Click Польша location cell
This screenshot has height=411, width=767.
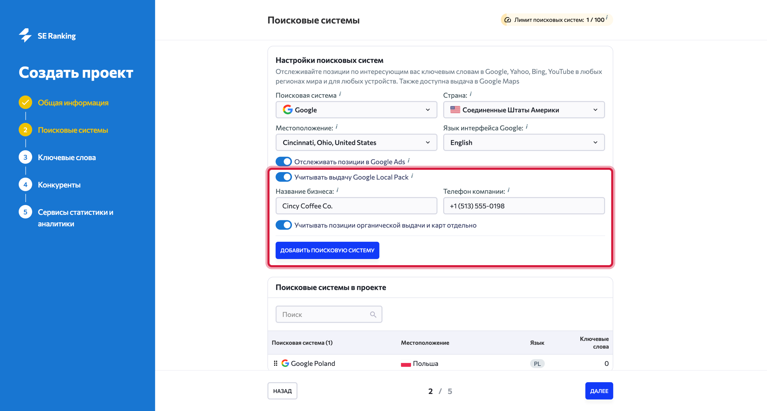click(x=426, y=363)
